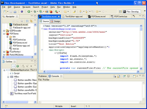
Task: Open dropdown next to Debug button
Action: point(38,11)
